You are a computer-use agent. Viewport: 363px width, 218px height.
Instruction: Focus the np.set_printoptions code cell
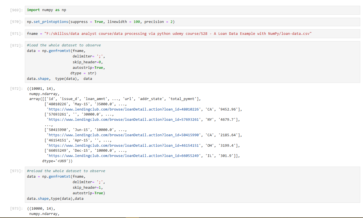[192, 22]
